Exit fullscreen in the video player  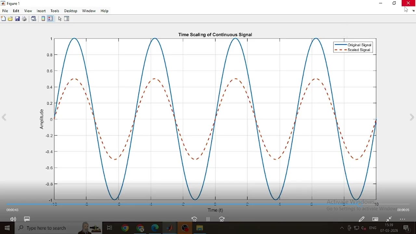[389, 219]
